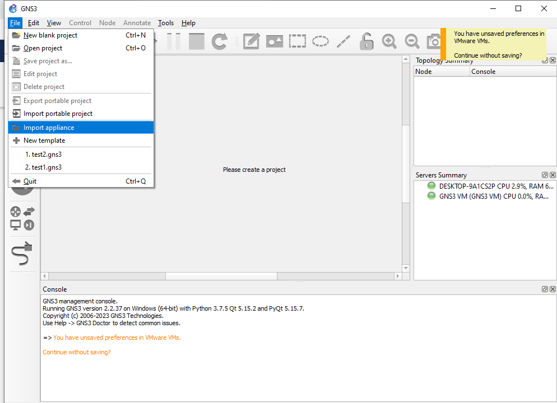Zoom out of the canvas
The width and height of the screenshot is (557, 403).
(x=412, y=41)
